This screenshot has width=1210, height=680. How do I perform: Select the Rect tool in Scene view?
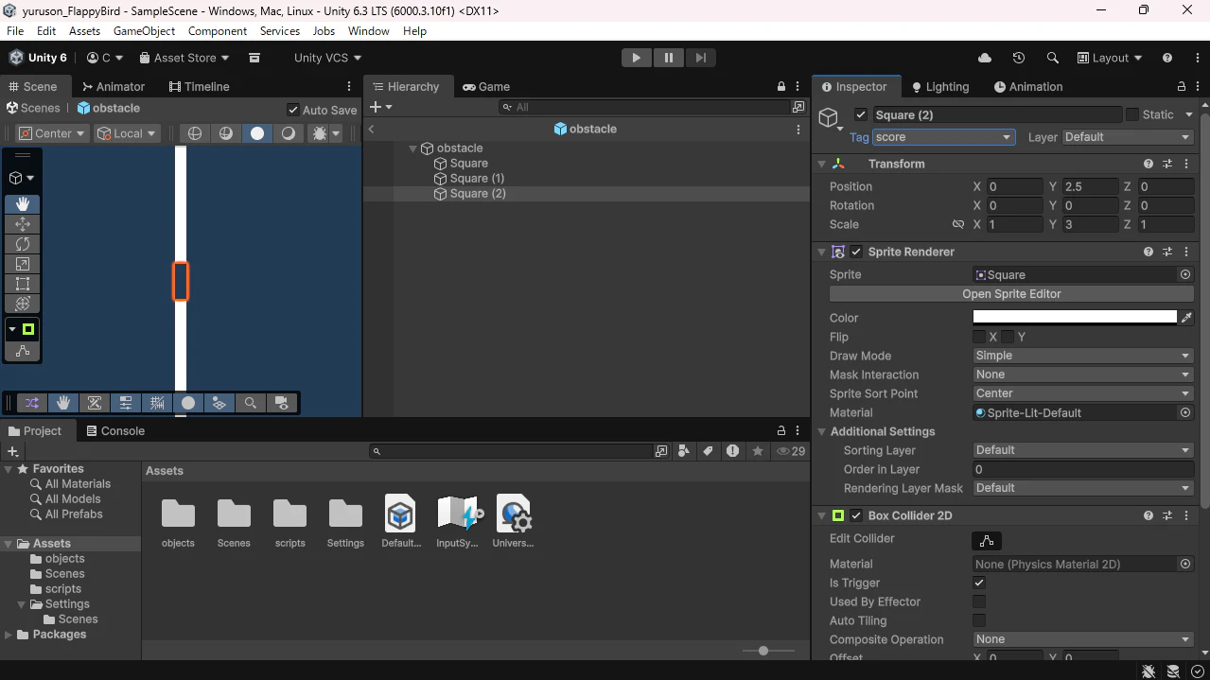[x=23, y=284]
